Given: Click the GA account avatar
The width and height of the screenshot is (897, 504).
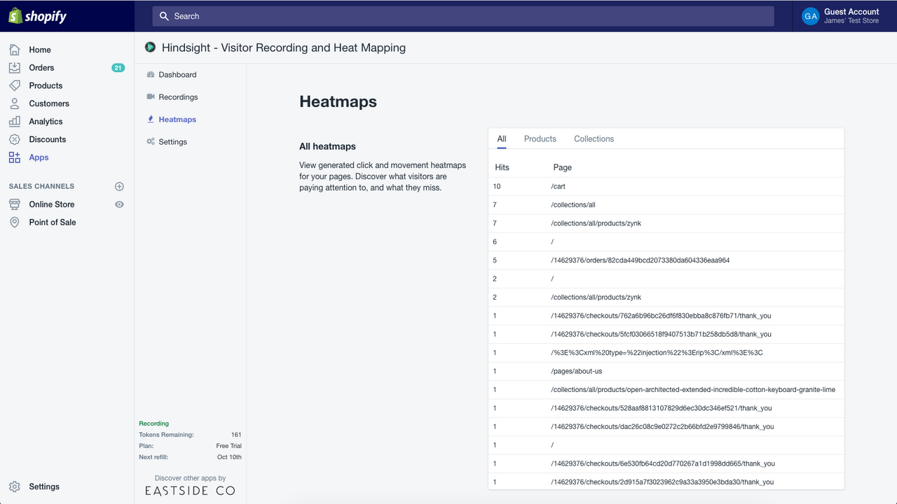Looking at the screenshot, I should 811,16.
